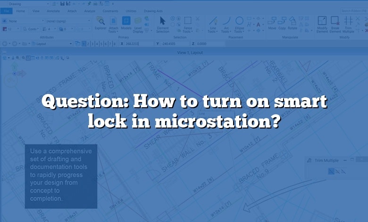Toggle view window 8
The height and width of the screenshot is (222, 368).
[x=115, y=44]
